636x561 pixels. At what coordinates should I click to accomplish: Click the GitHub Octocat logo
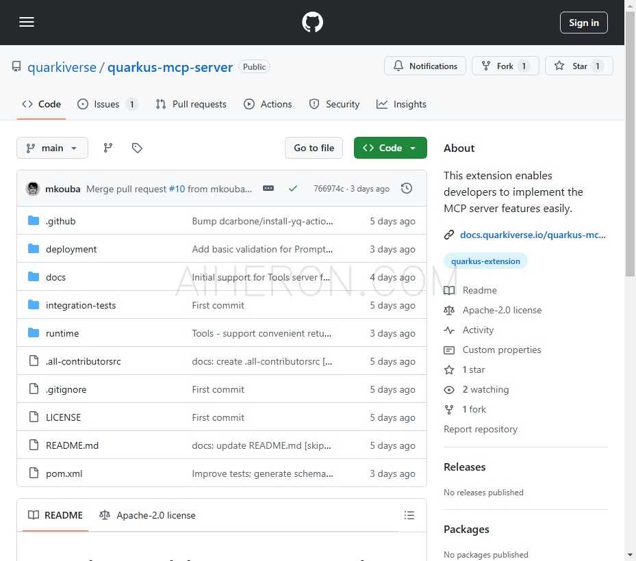312,23
